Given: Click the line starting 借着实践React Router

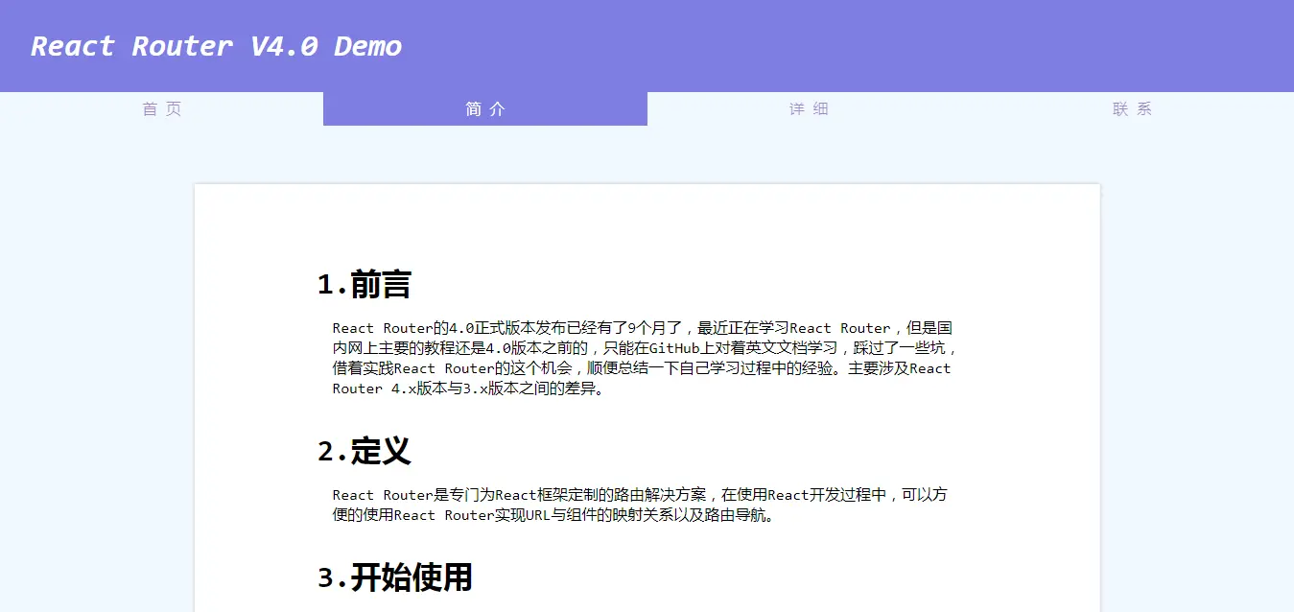Looking at the screenshot, I should [x=642, y=368].
